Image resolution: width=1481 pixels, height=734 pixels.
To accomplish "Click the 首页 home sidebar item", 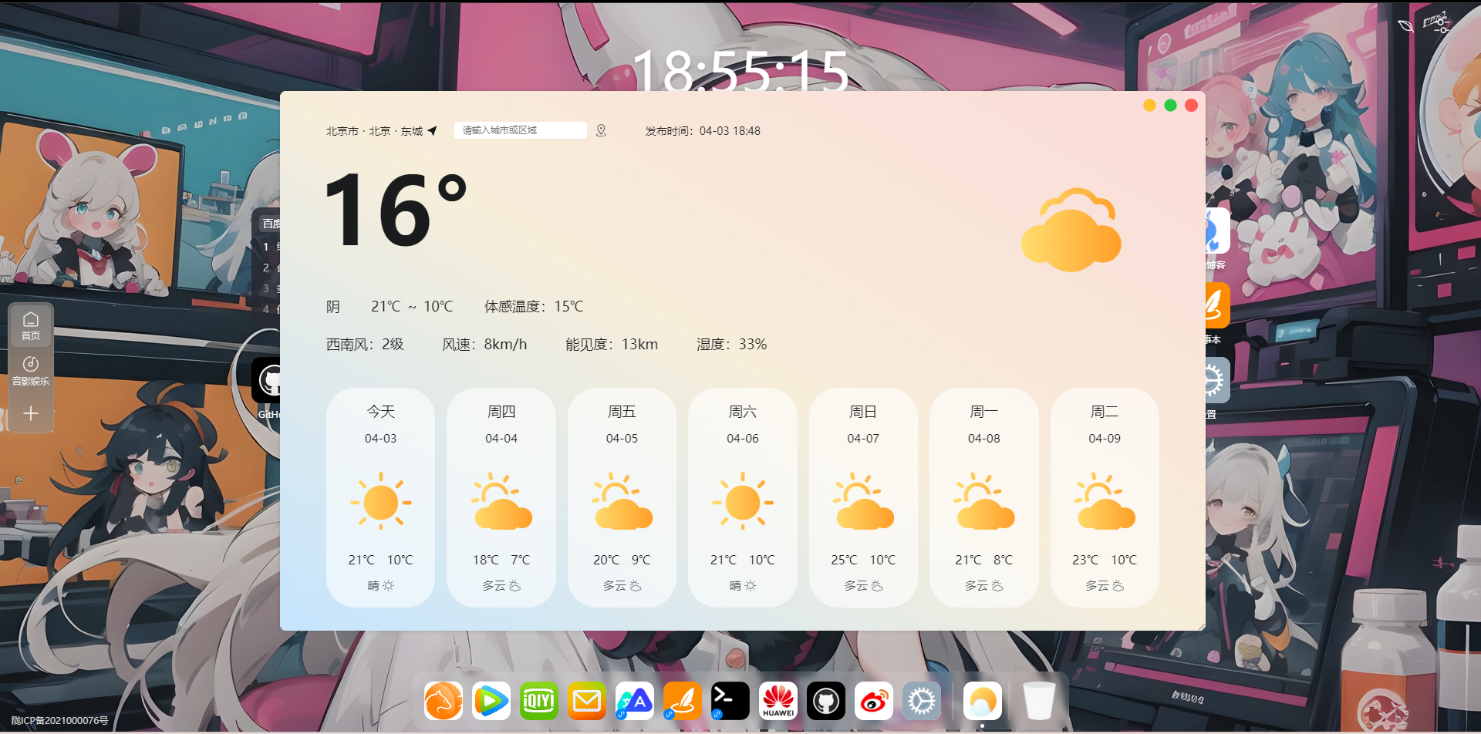I will 31,325.
